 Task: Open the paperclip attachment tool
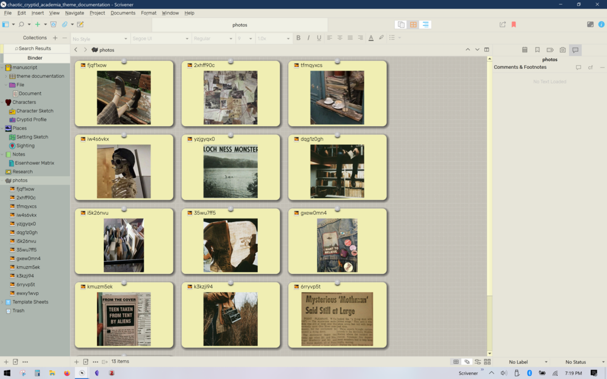click(65, 24)
